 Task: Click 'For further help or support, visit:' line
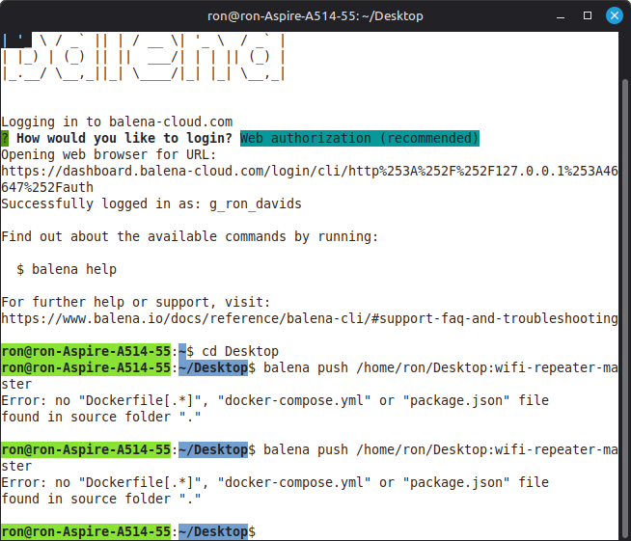point(136,302)
